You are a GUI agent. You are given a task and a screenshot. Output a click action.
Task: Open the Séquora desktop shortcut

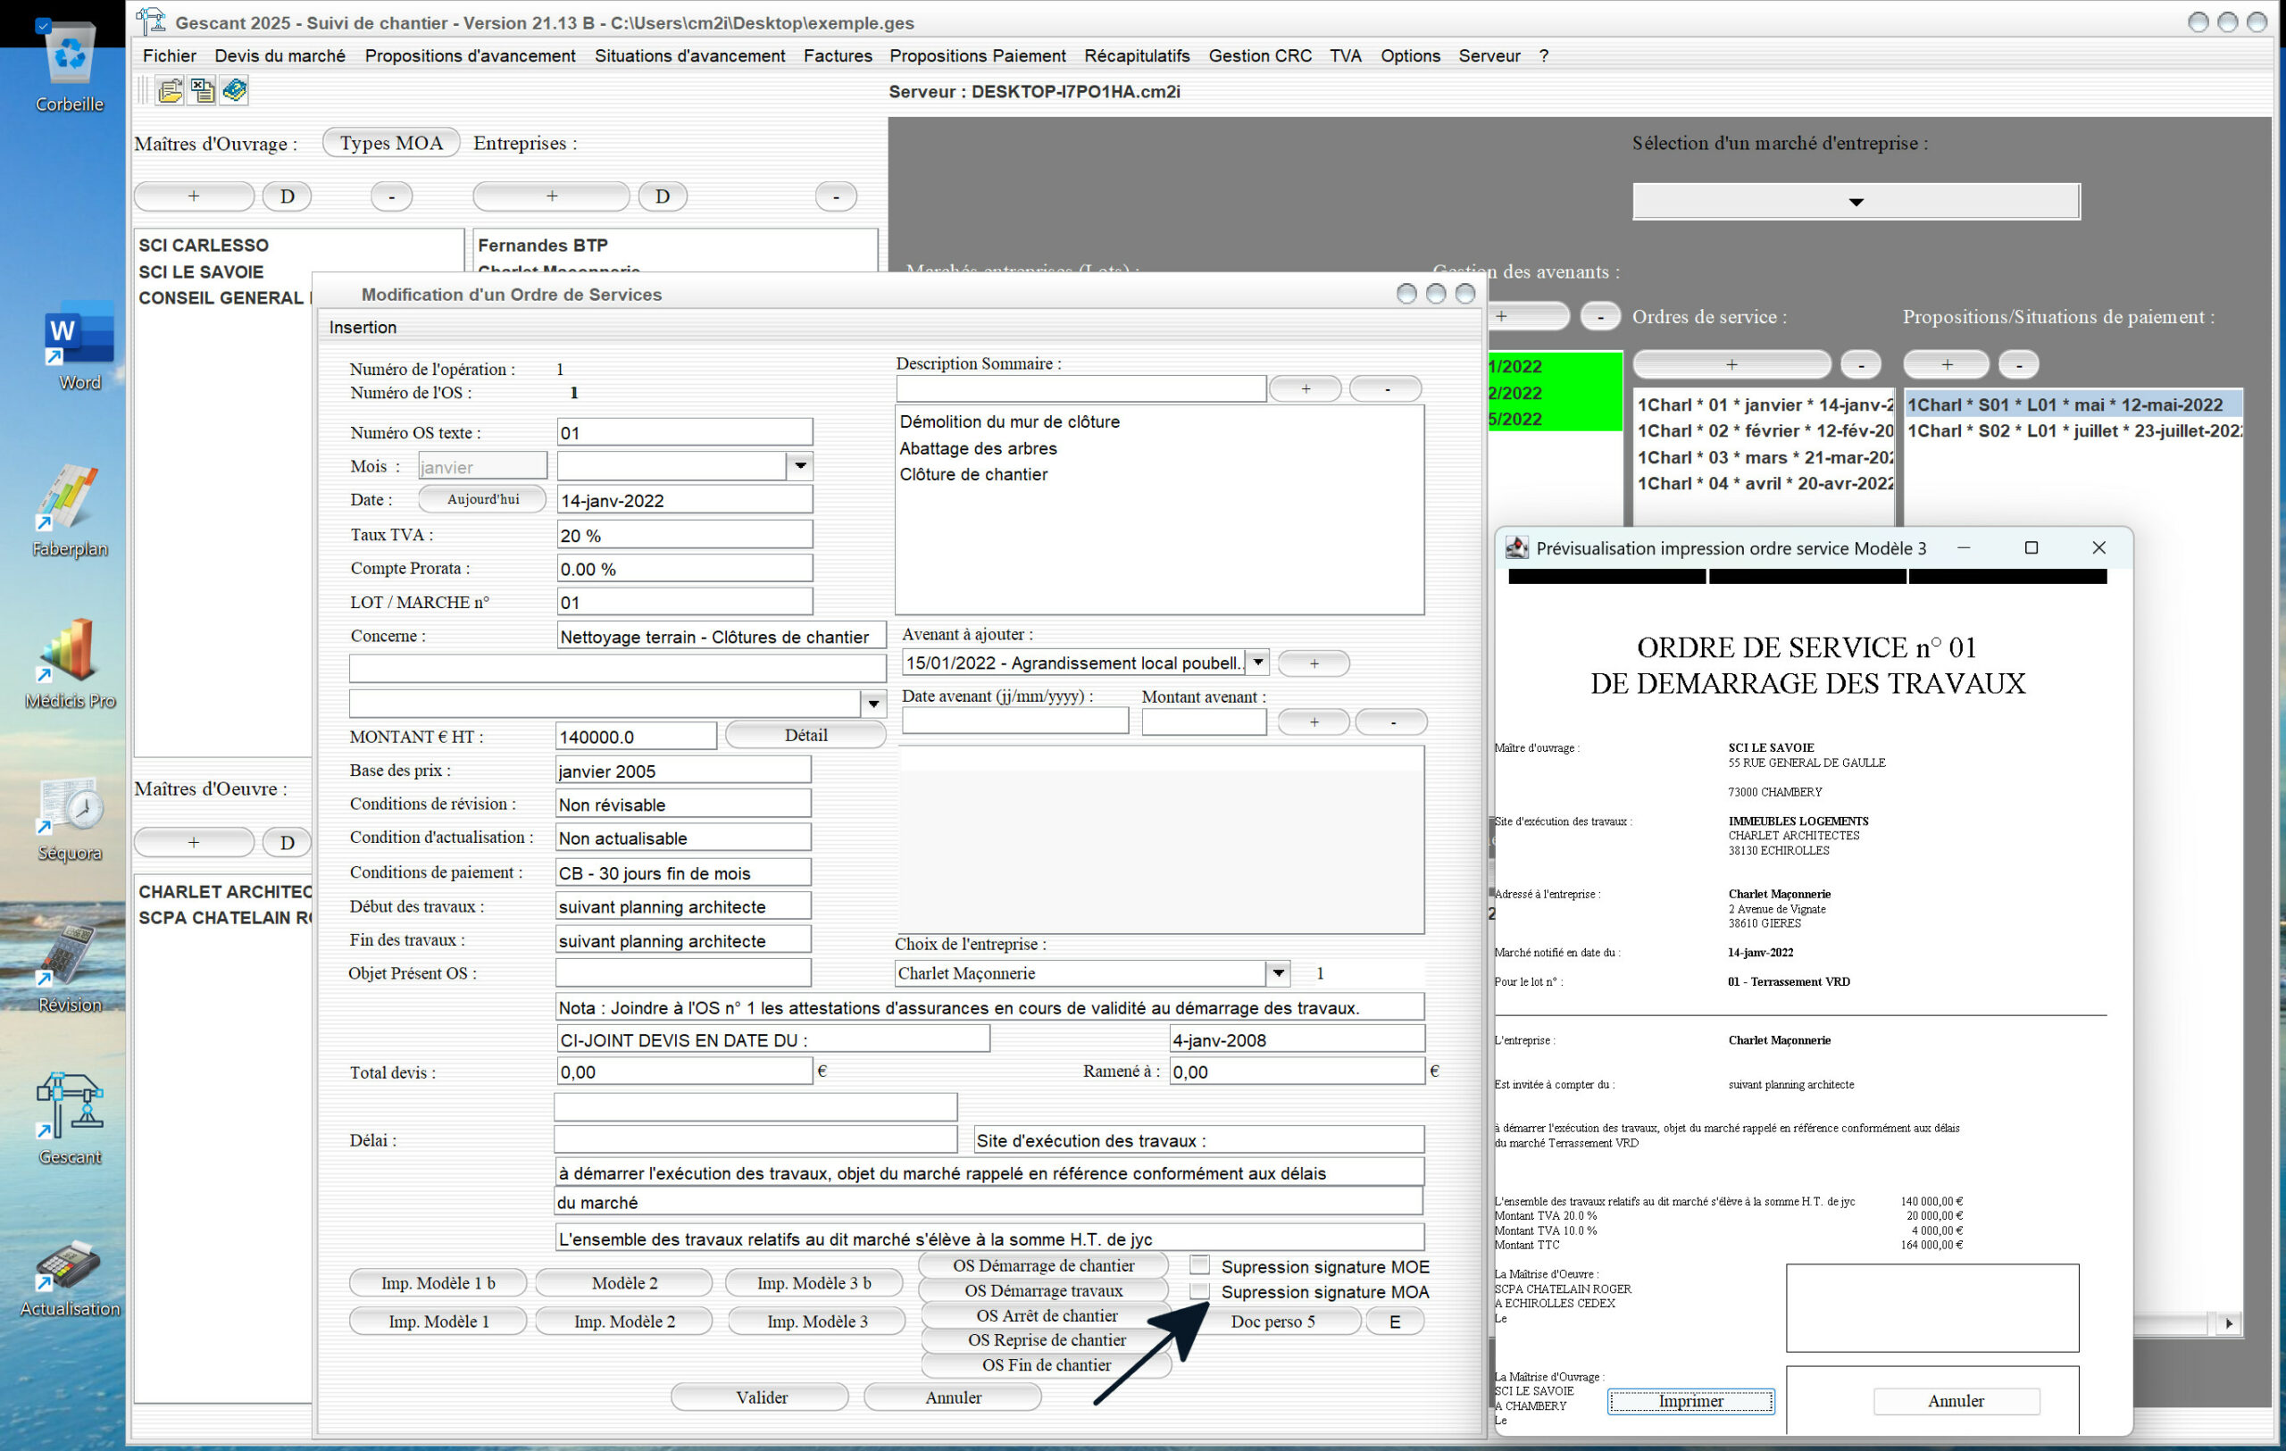(x=70, y=806)
